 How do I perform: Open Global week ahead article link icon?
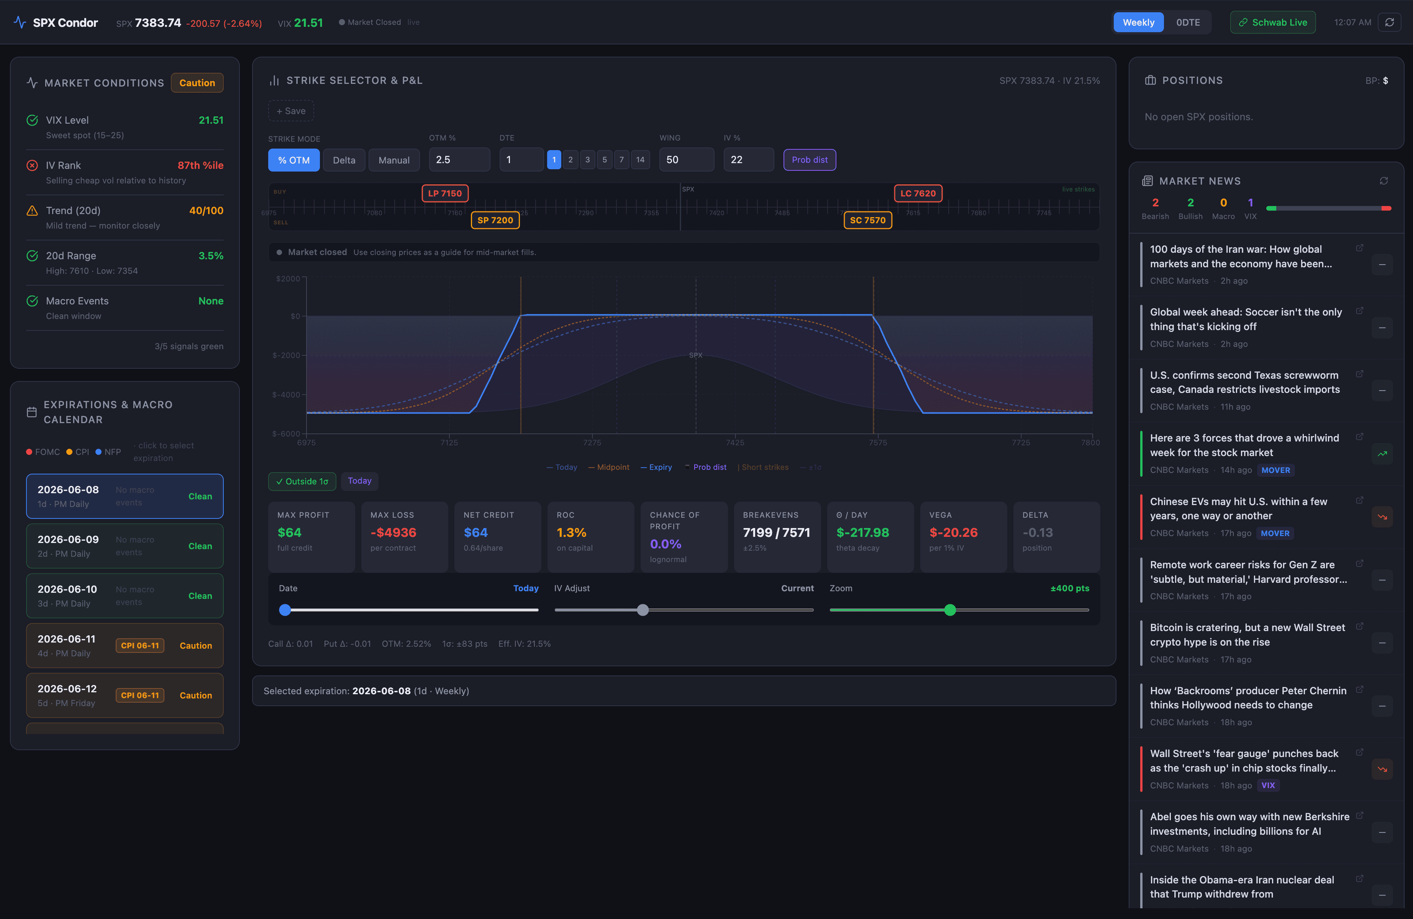click(1360, 311)
